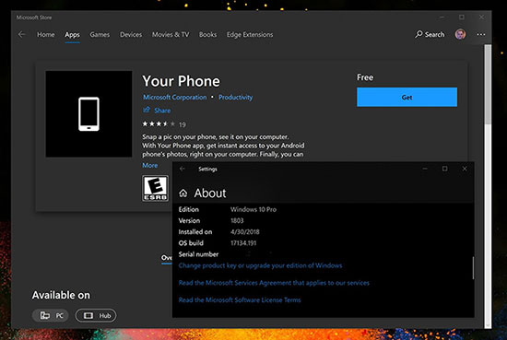Click the Store back arrow
This screenshot has width=507, height=340.
coord(22,34)
